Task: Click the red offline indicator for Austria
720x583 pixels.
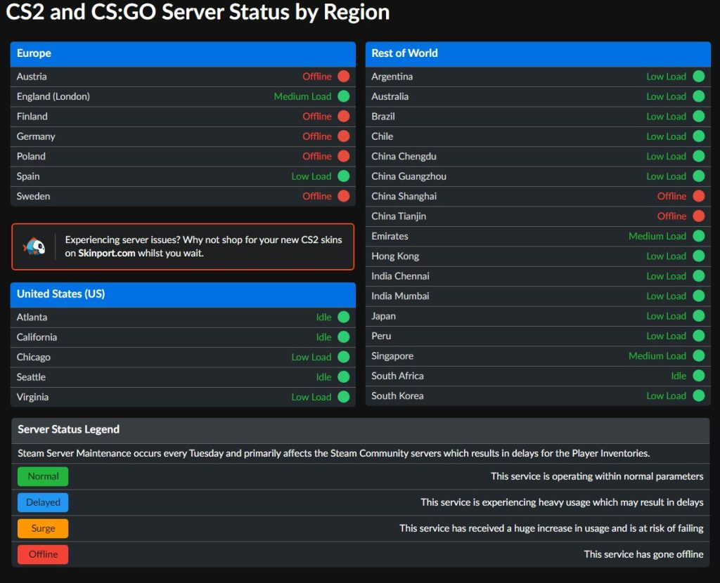Action: [343, 77]
